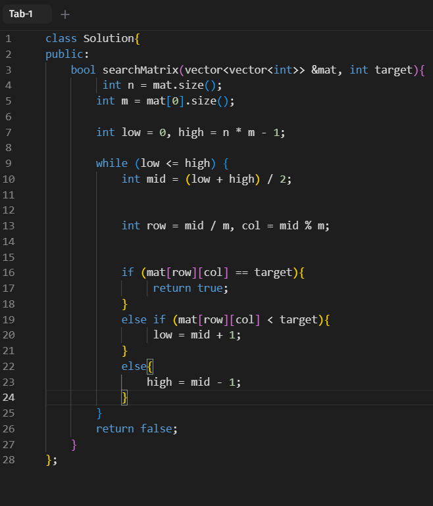
Task: Add a new tab with plus icon
Action: pos(65,14)
